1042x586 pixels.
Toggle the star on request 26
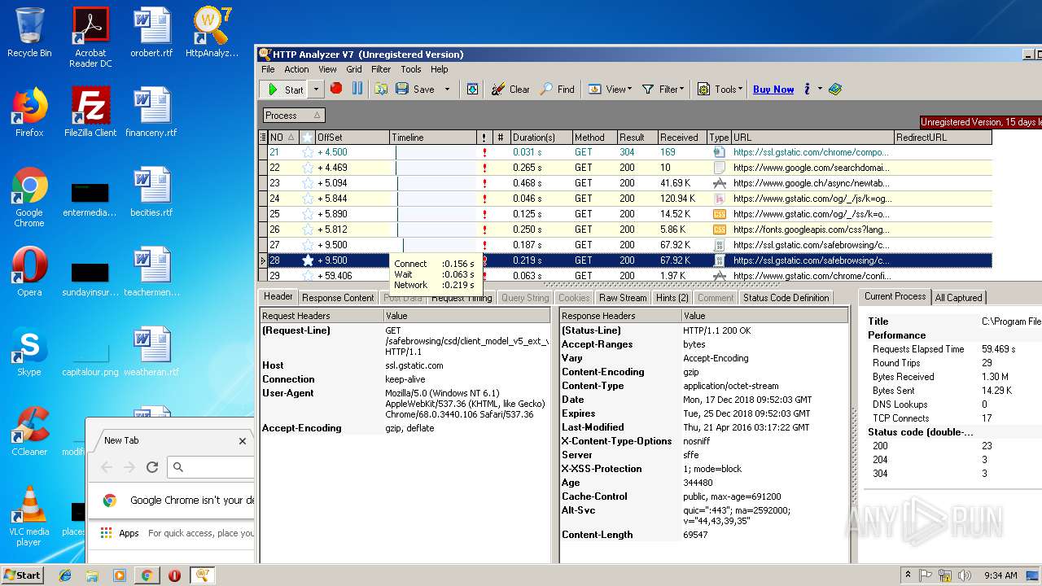(308, 230)
